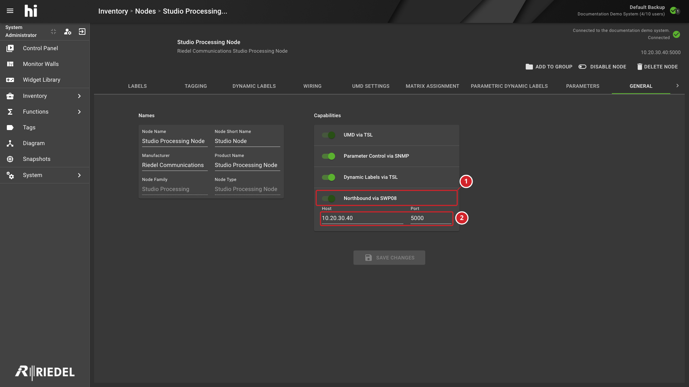This screenshot has height=387, width=689.
Task: Open the Tags menu item
Action: point(44,127)
